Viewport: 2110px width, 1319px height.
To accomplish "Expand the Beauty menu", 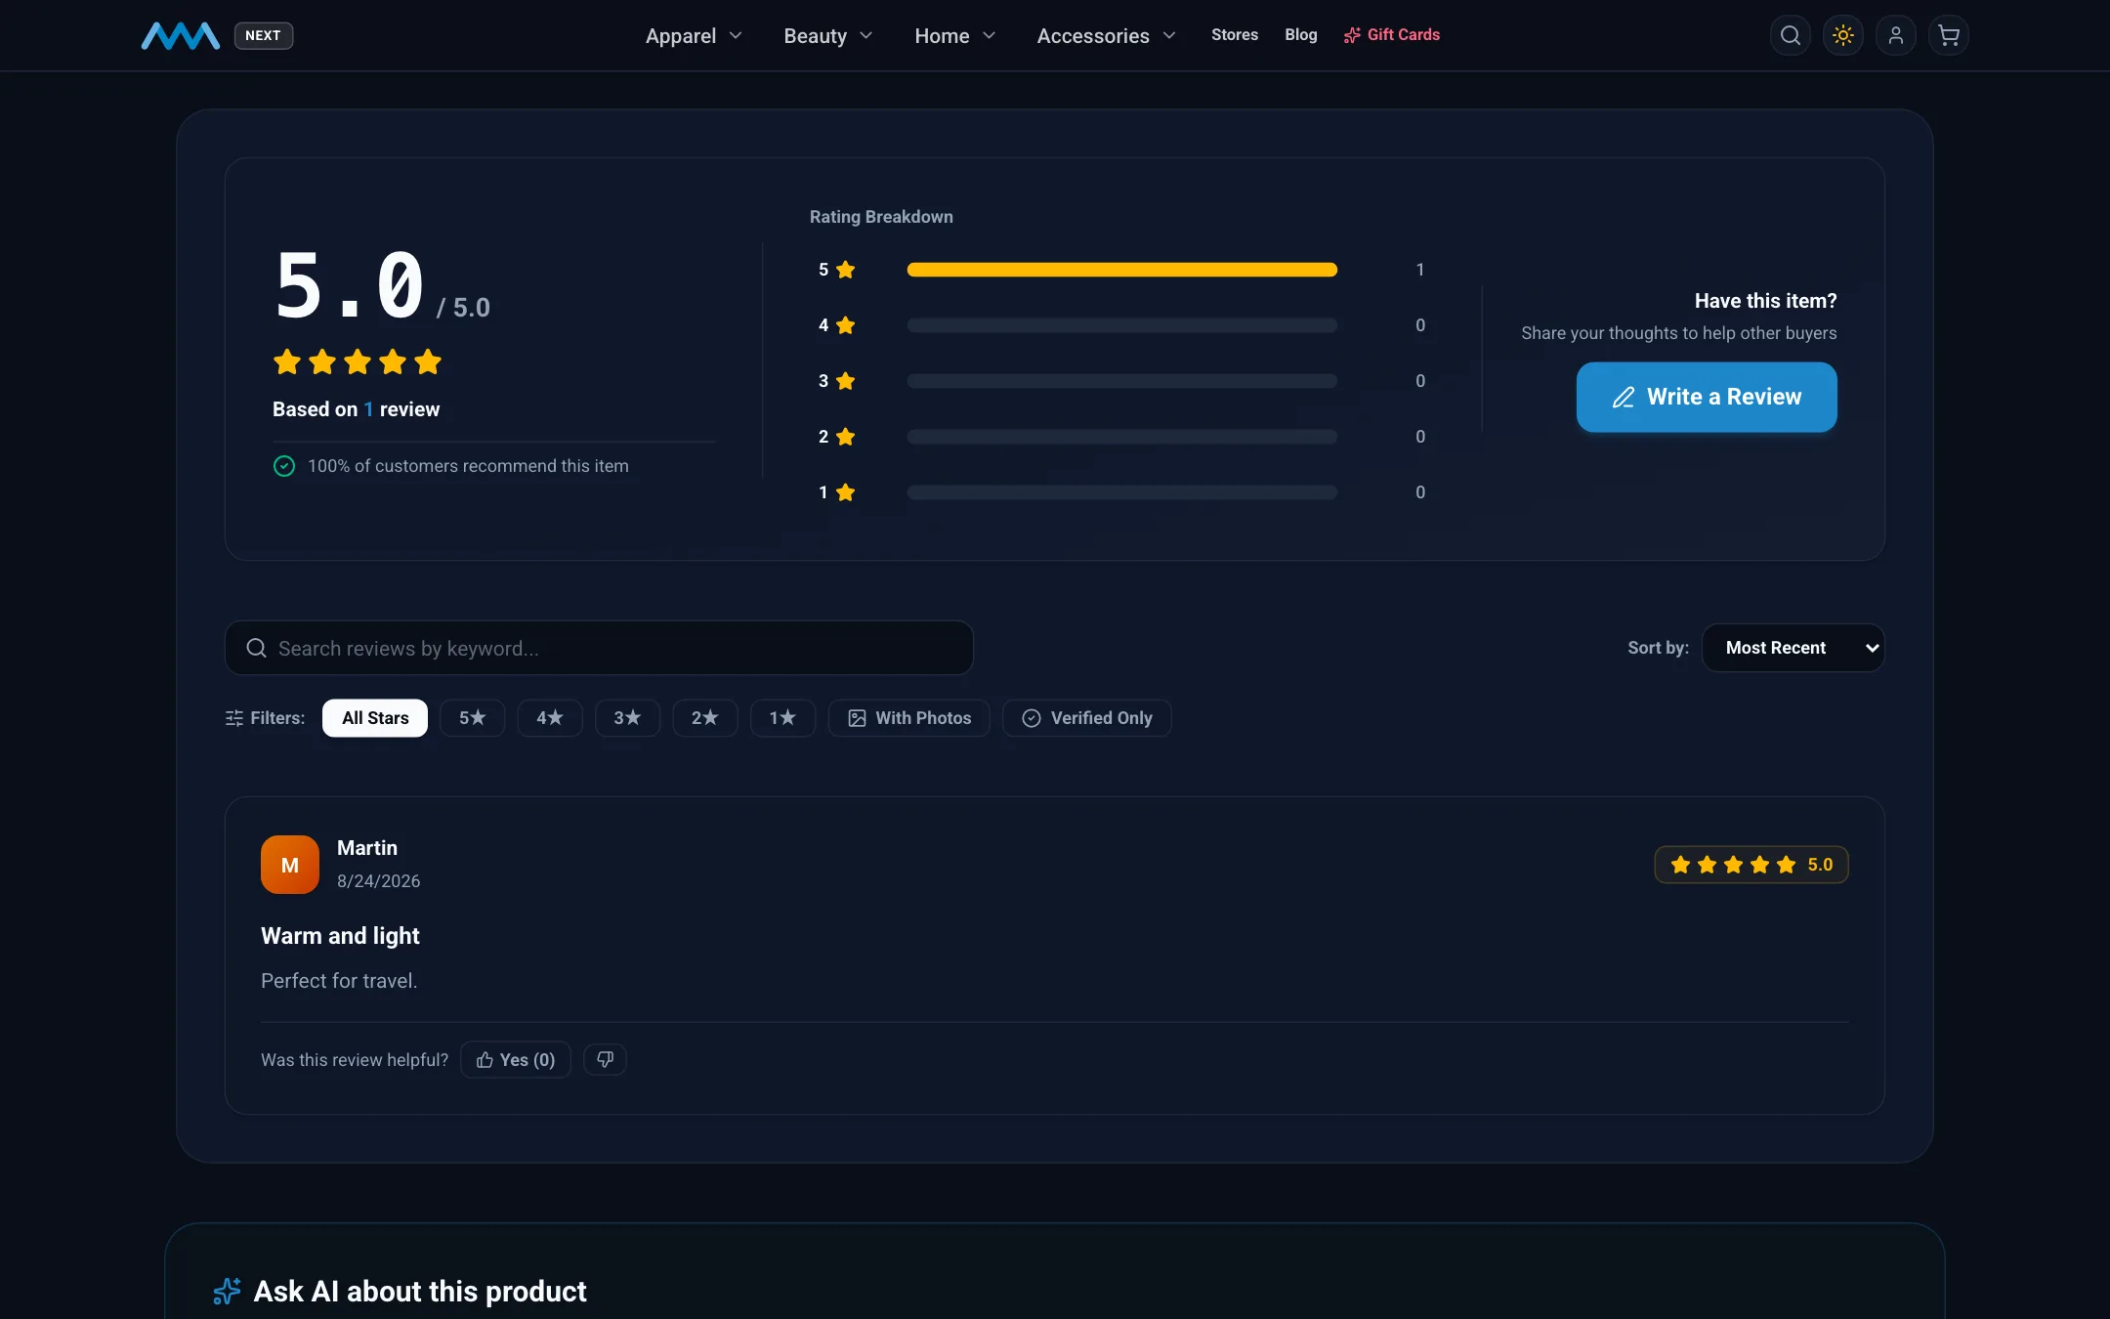I will [827, 36].
